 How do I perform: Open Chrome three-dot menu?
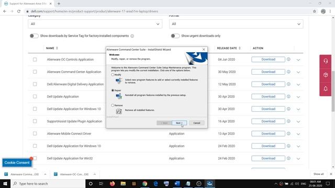pyautogui.click(x=330, y=11)
